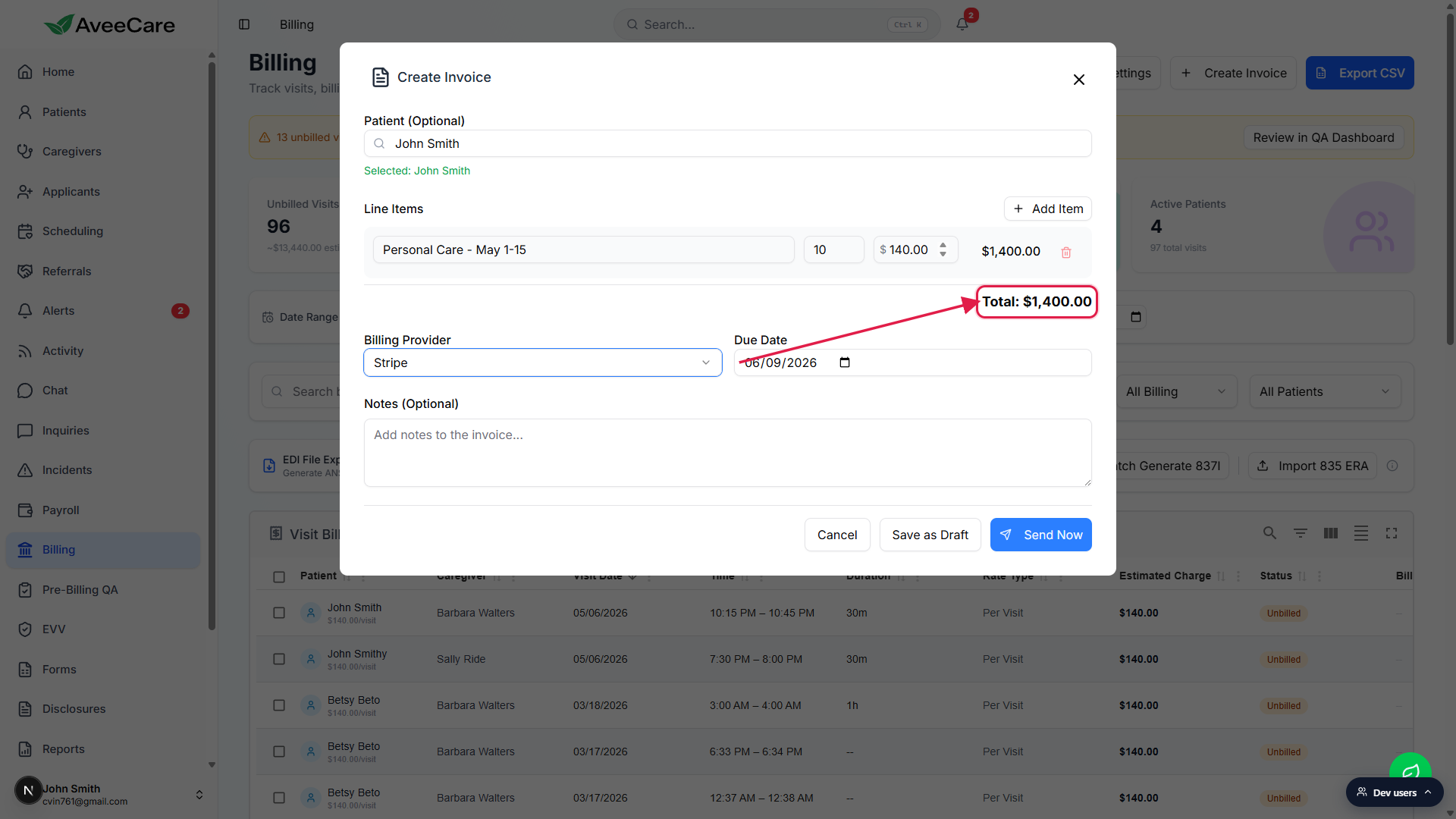Click Cancel button

(x=837, y=535)
